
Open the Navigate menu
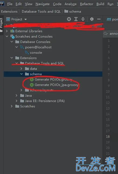pyautogui.click(x=43, y=4)
